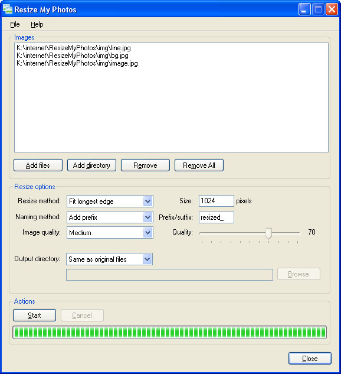Click the Prefix/suffix field containing resized_
The width and height of the screenshot is (341, 374).
[x=216, y=217]
